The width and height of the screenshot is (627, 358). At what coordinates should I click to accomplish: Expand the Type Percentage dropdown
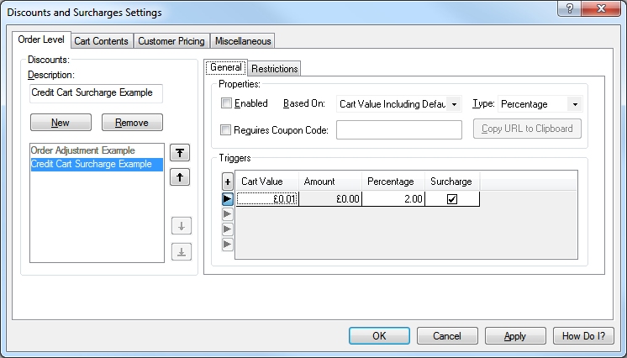pyautogui.click(x=540, y=104)
